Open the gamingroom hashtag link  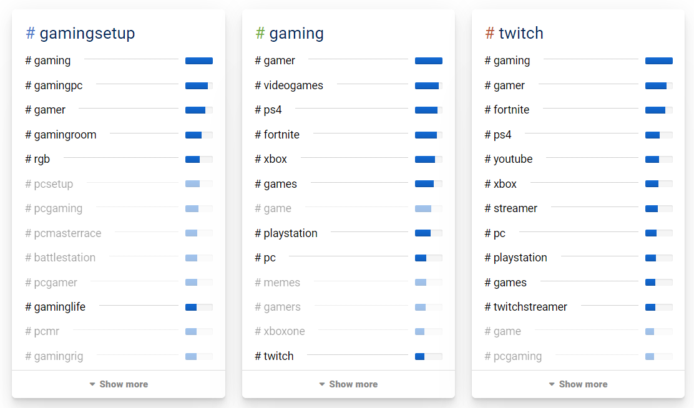61,135
